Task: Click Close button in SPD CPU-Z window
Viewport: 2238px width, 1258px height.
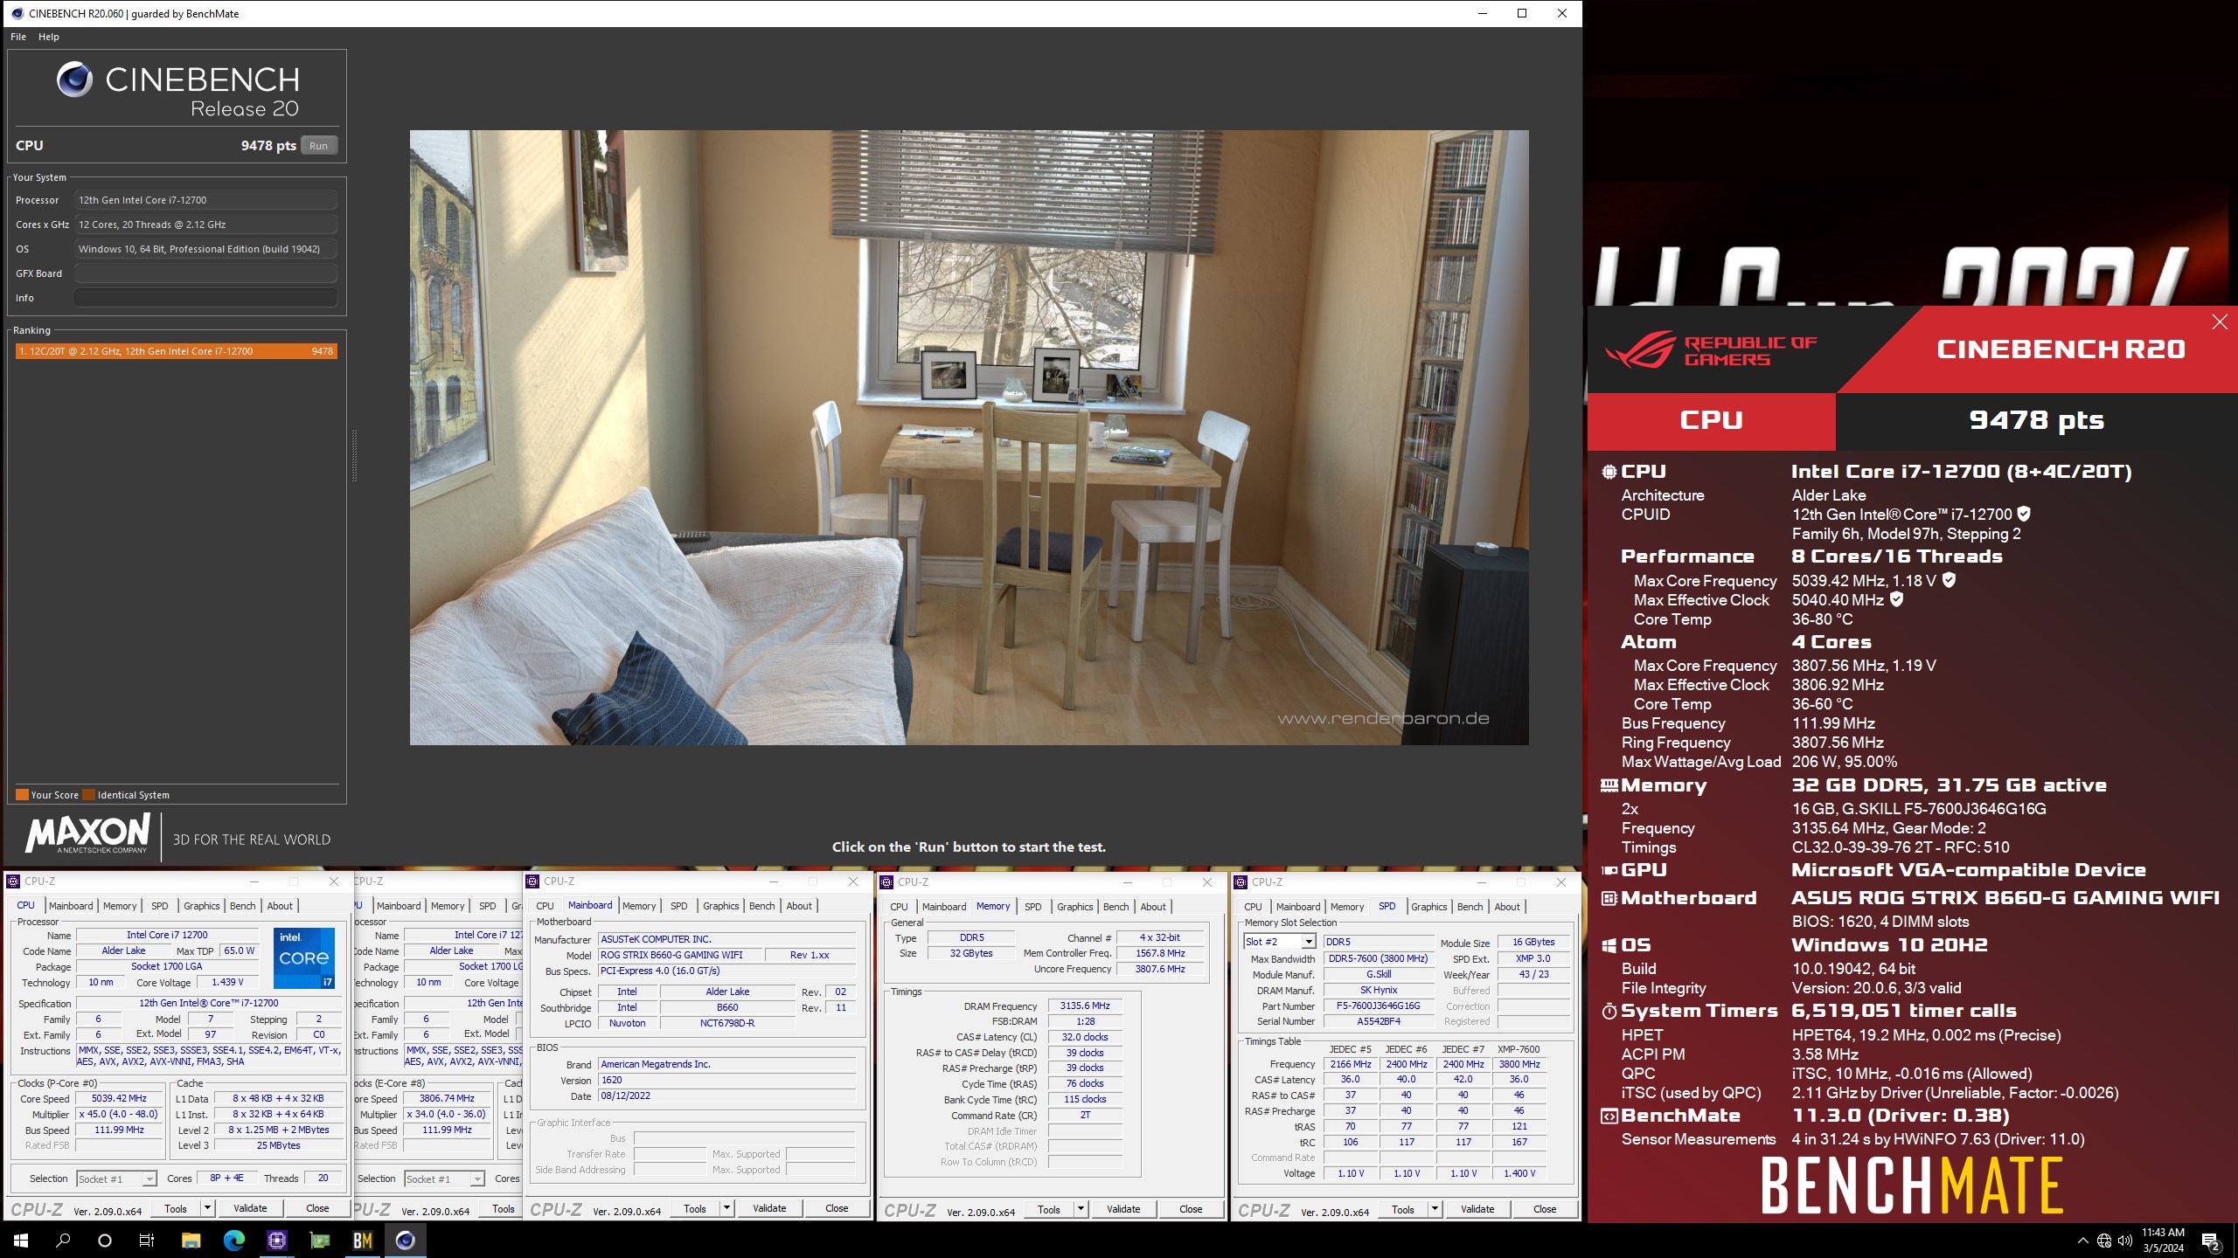Action: 1545,1209
